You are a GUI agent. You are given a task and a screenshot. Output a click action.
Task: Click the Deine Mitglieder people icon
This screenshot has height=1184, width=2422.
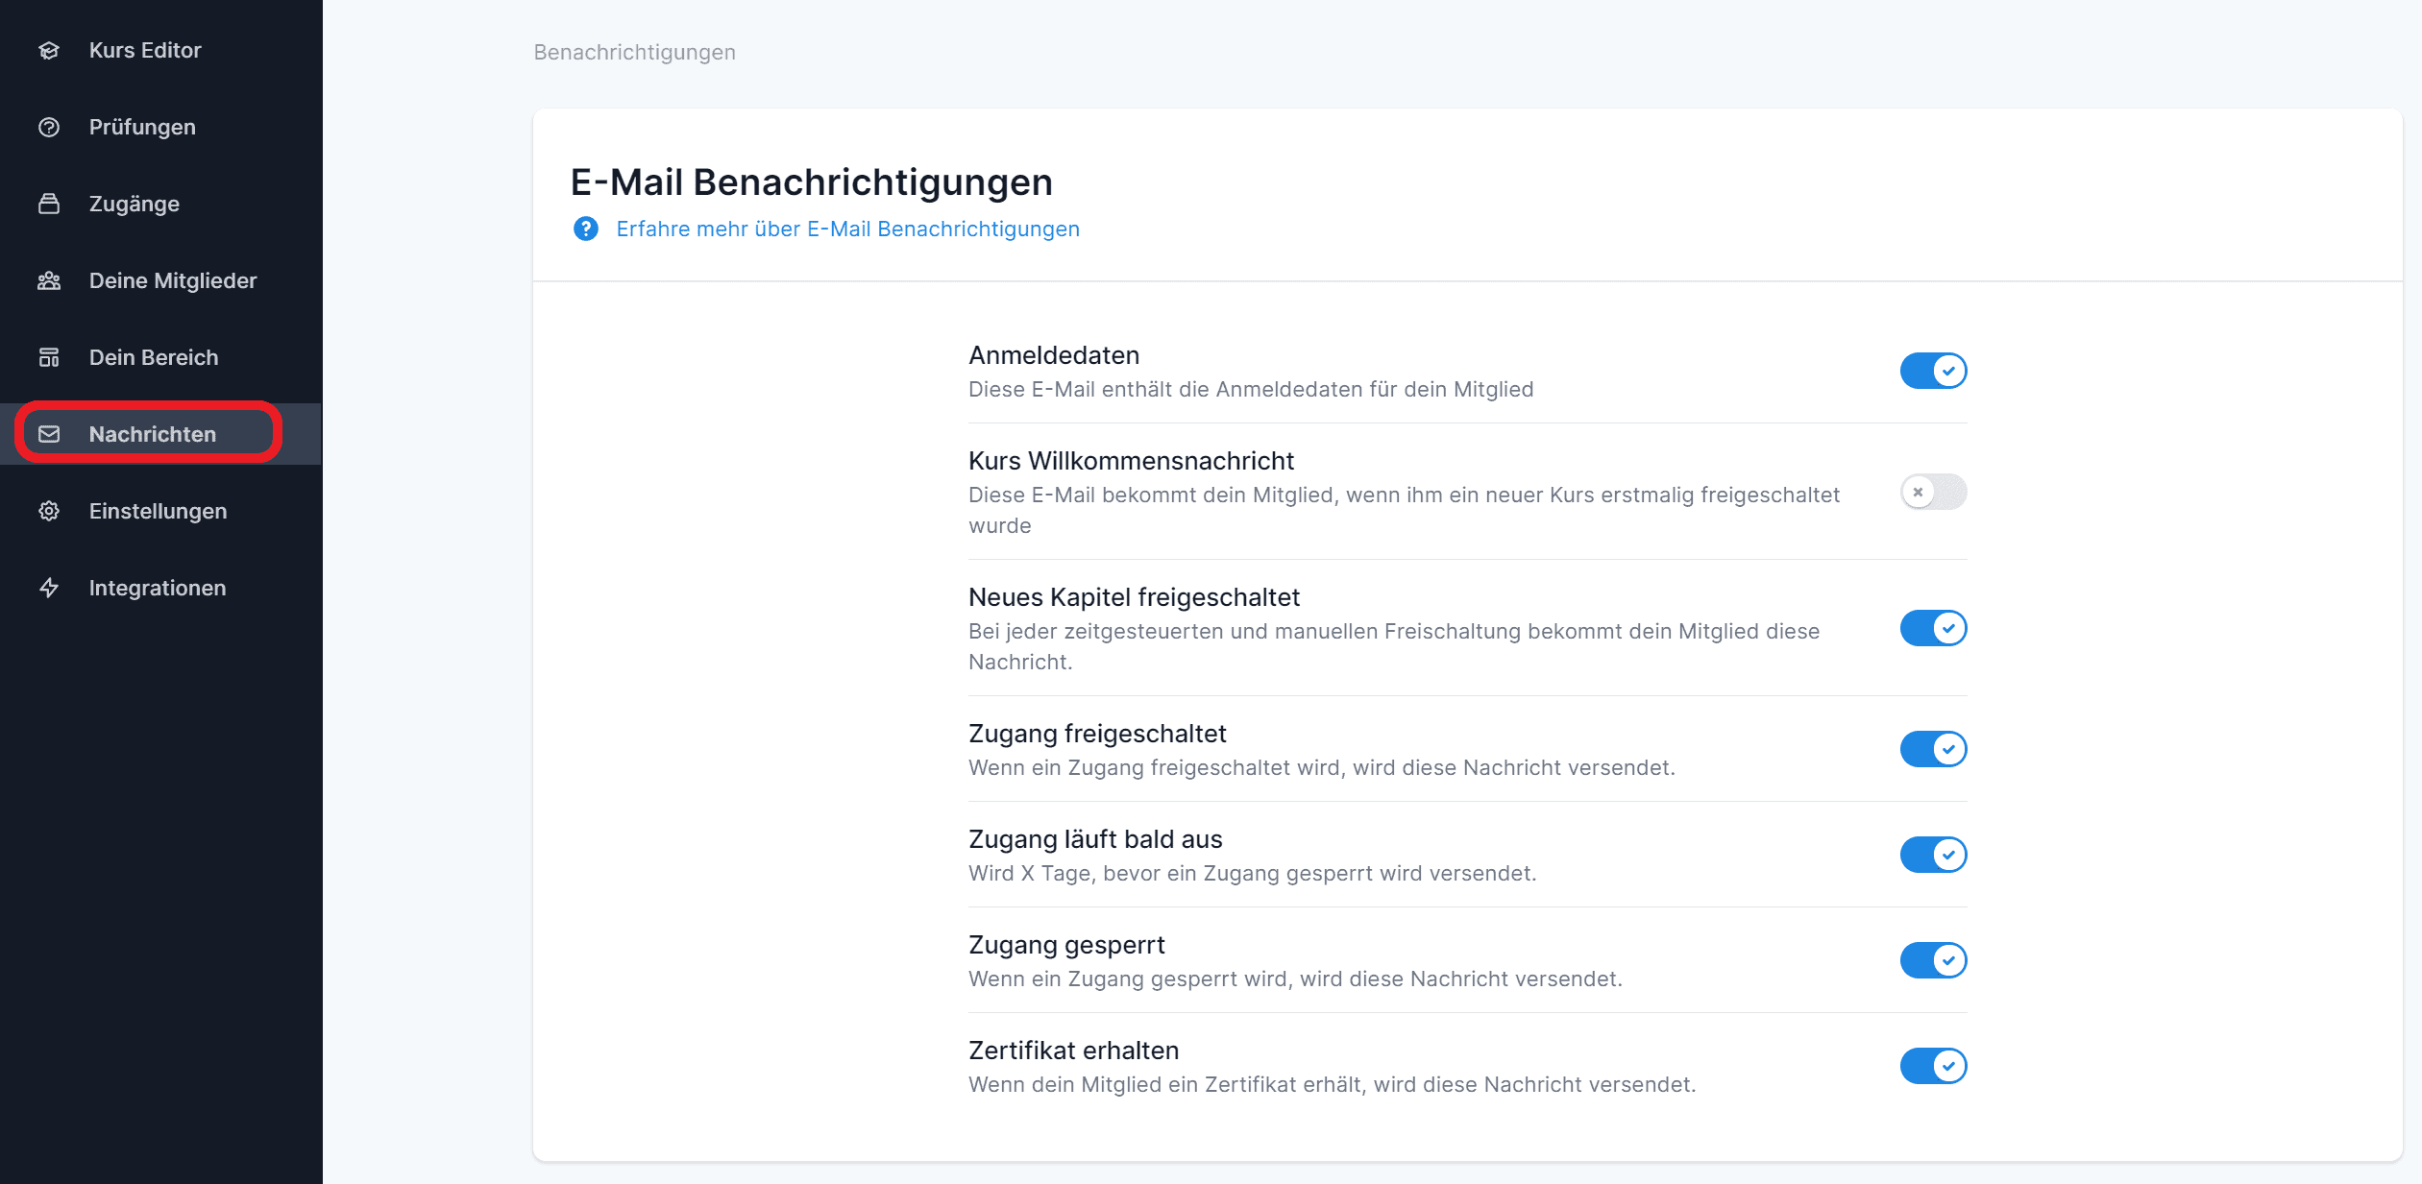pos(49,280)
